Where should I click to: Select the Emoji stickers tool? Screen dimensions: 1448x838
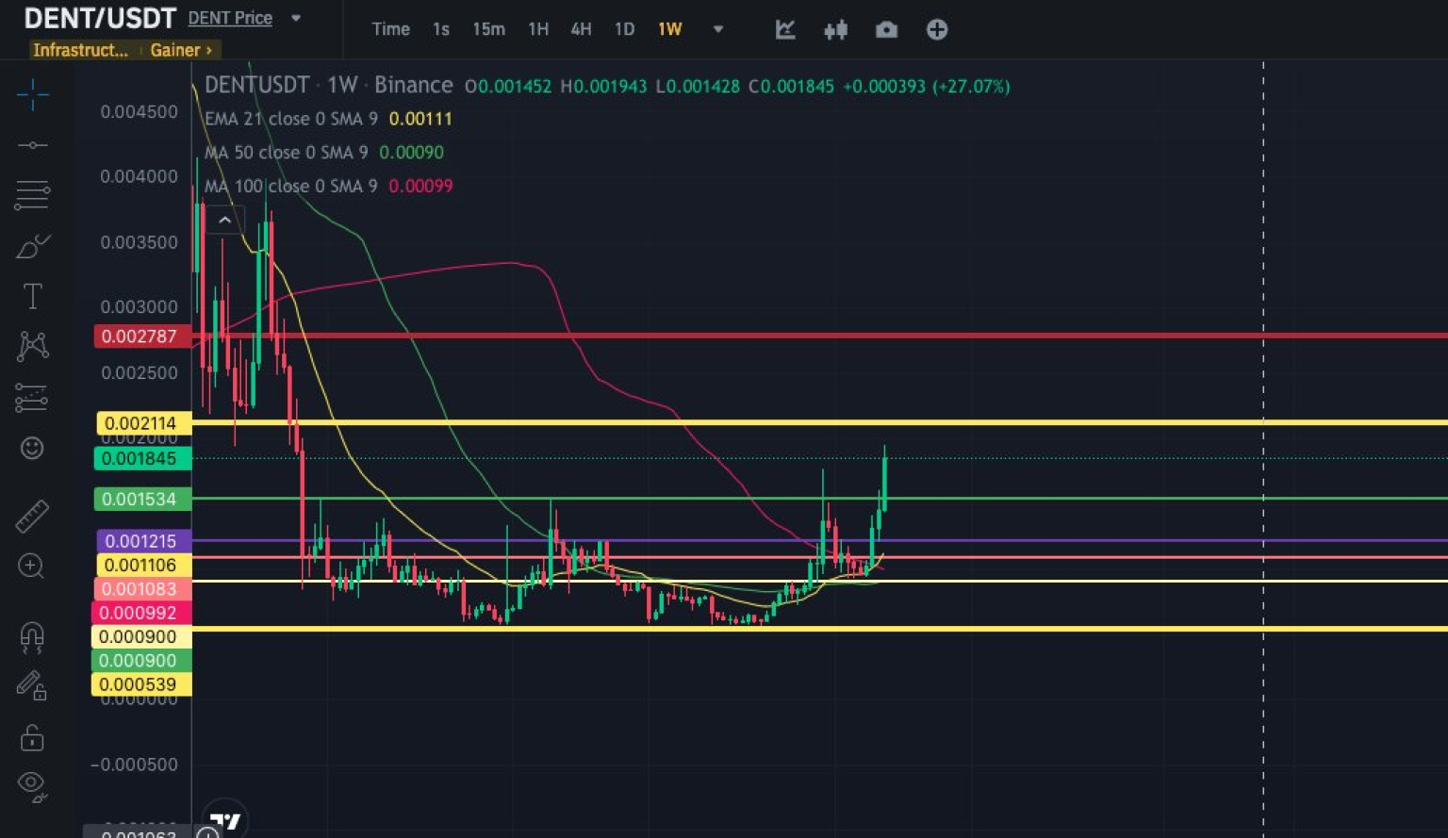pyautogui.click(x=32, y=448)
